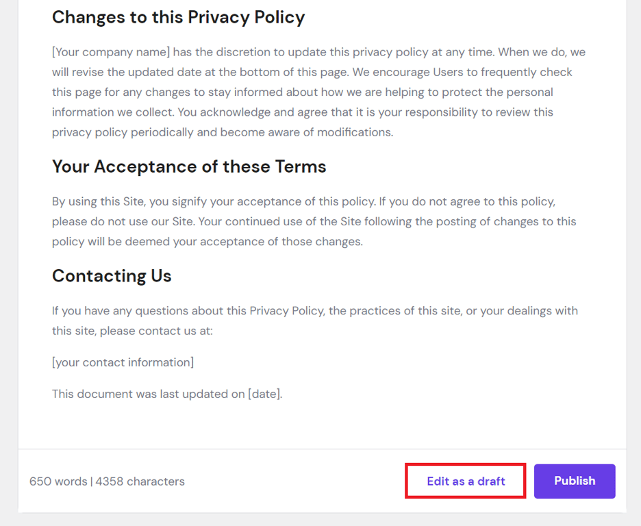Viewport: 641px width, 526px height.
Task: Click the 650 words count label
Action: point(58,481)
